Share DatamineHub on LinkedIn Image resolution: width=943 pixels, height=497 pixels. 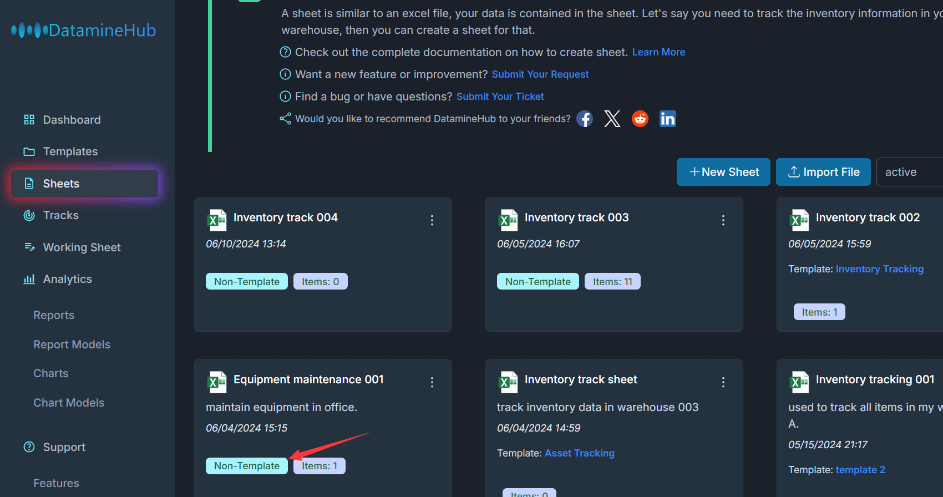[x=668, y=119]
